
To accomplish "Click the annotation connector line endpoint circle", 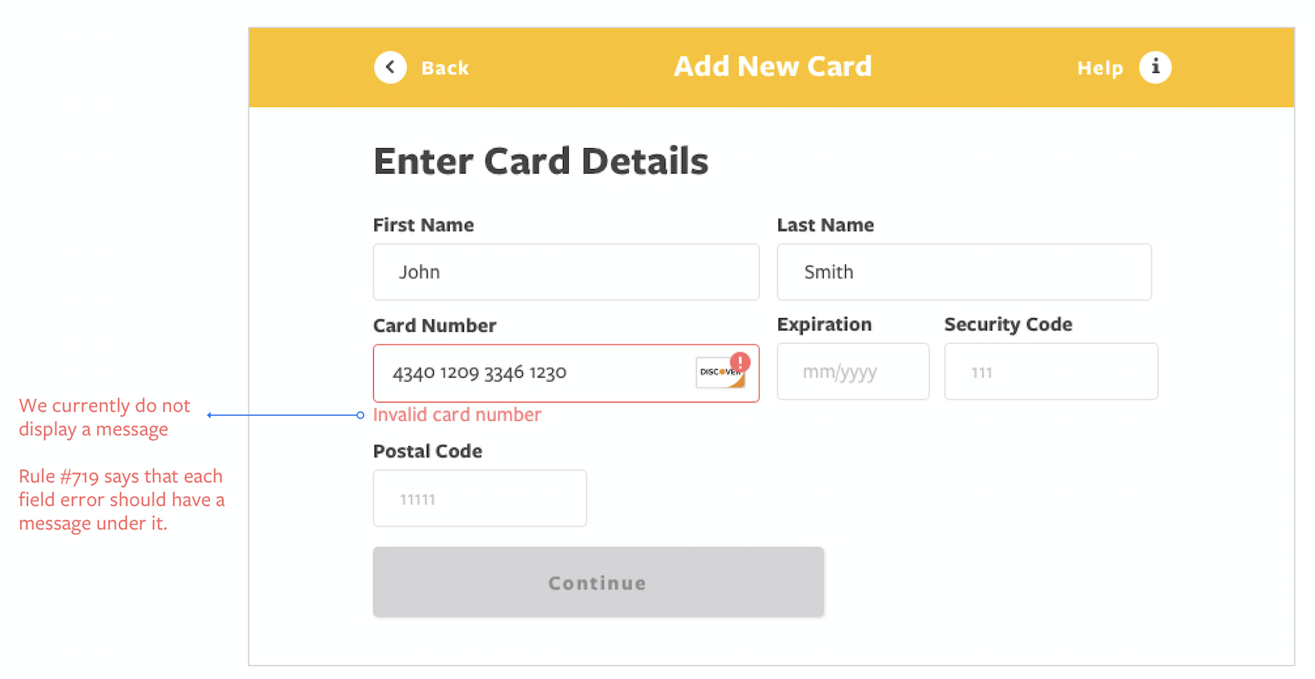I will pos(360,415).
